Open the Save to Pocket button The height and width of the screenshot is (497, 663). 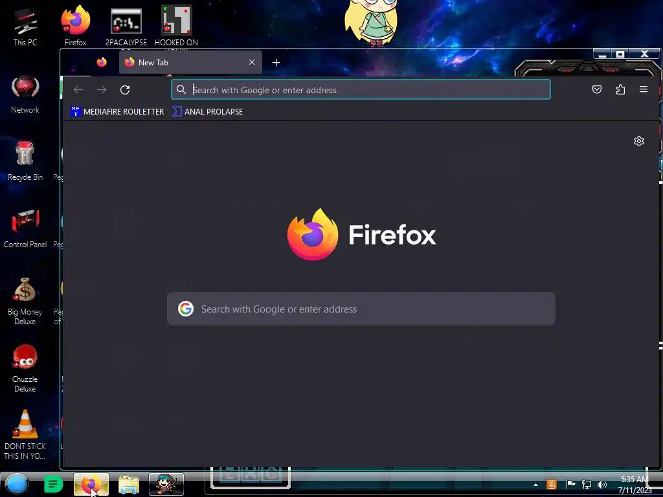596,89
